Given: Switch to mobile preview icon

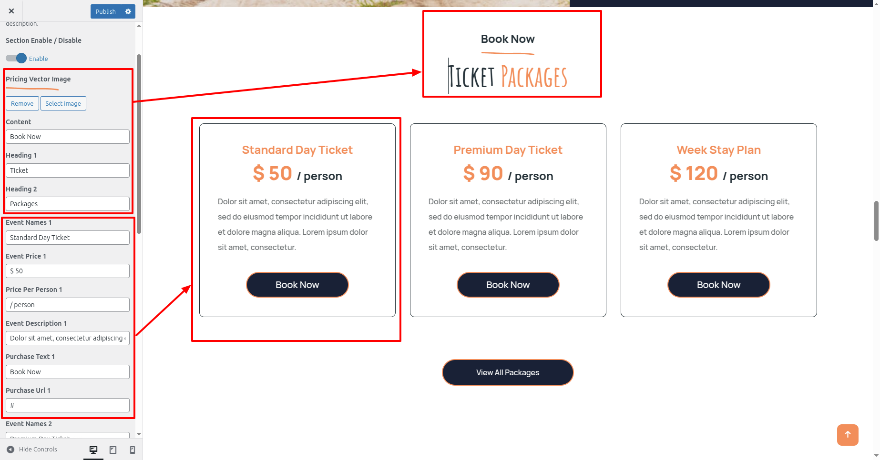Looking at the screenshot, I should (133, 450).
